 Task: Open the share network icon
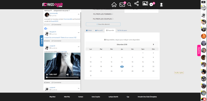point(137,4)
